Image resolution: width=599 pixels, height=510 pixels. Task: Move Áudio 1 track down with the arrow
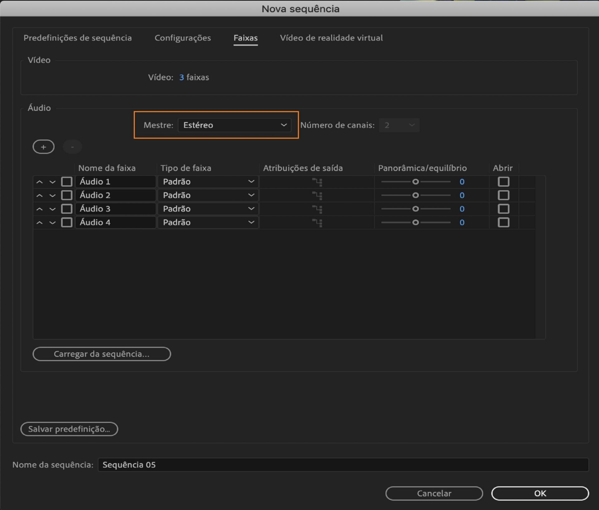click(52, 182)
